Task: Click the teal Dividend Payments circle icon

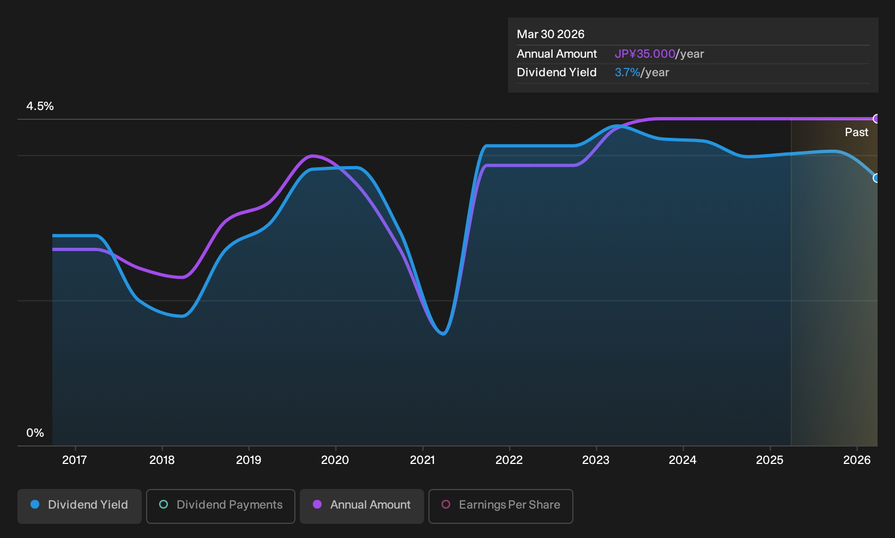Action: (164, 504)
